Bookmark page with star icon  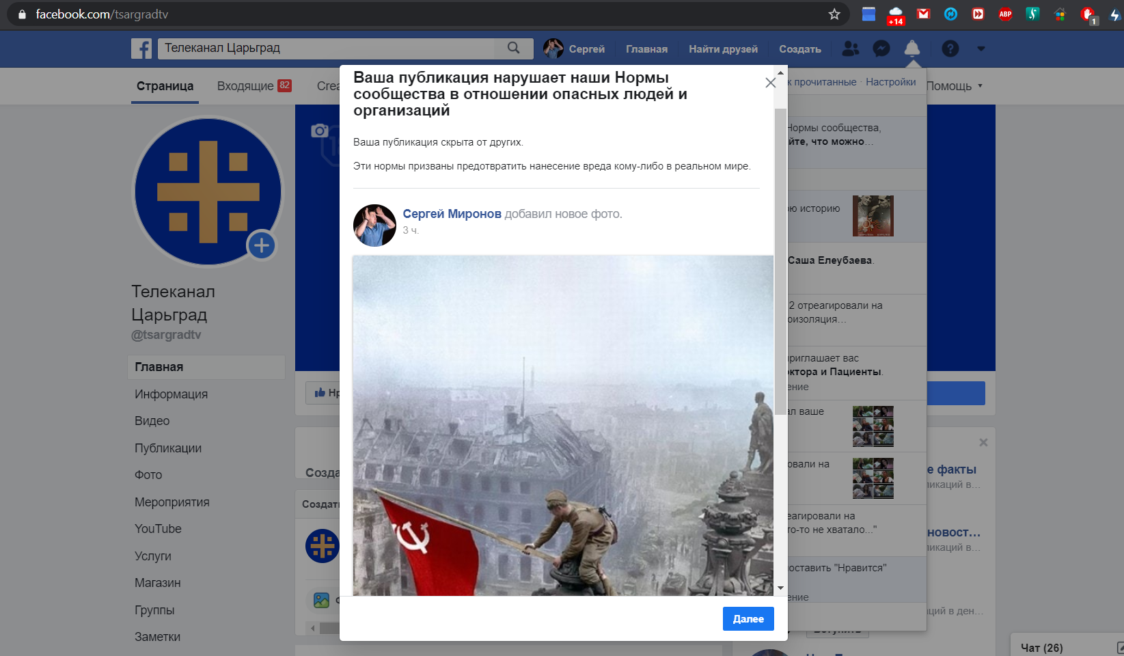(x=834, y=14)
